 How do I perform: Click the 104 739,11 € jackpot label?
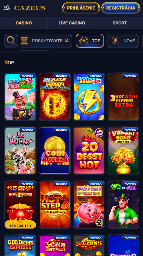coord(20,226)
